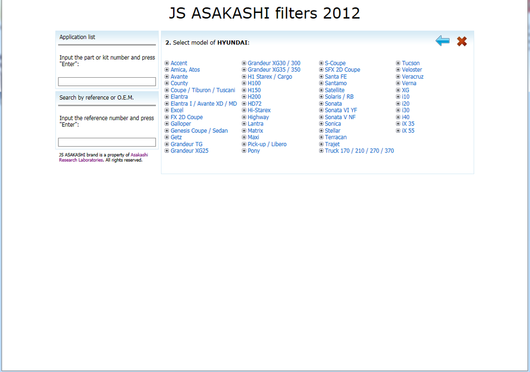This screenshot has height=372, width=530.
Task: Click the blue back arrow icon
Action: click(443, 41)
